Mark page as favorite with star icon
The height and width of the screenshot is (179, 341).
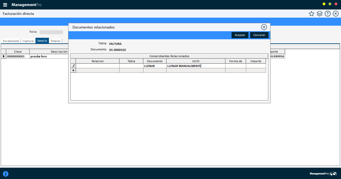(312, 14)
